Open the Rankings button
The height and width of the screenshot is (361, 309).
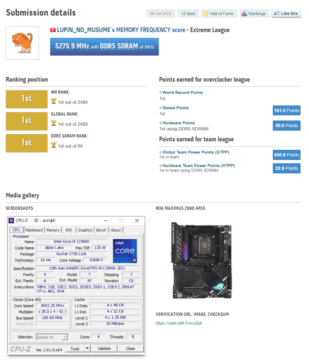pyautogui.click(x=254, y=14)
